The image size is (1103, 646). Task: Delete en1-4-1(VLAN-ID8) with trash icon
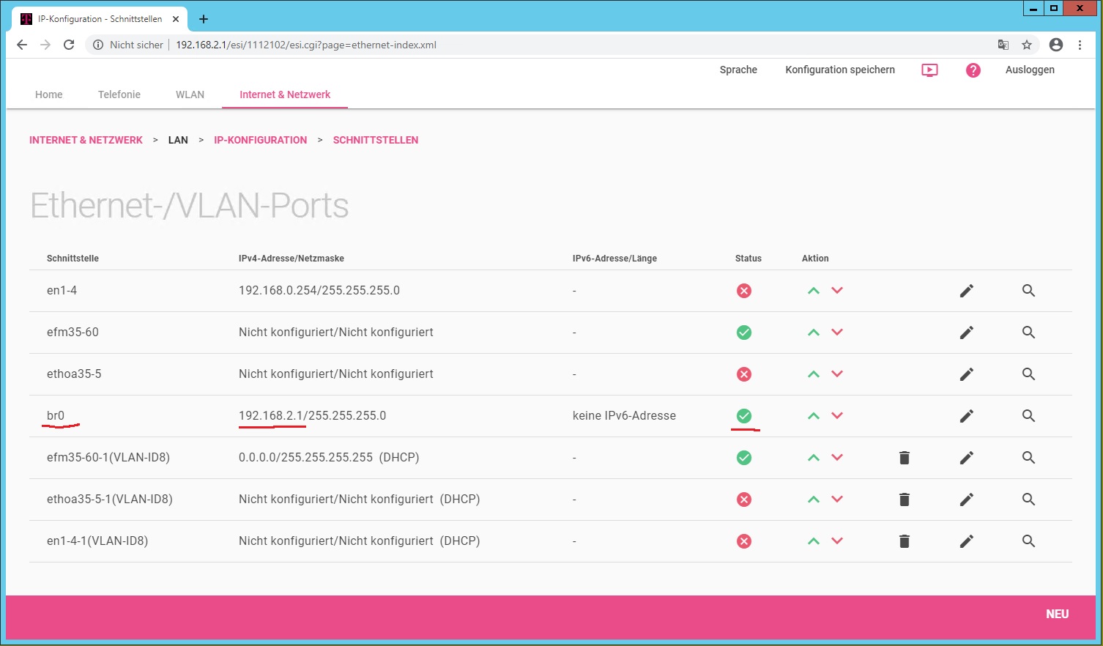click(905, 541)
